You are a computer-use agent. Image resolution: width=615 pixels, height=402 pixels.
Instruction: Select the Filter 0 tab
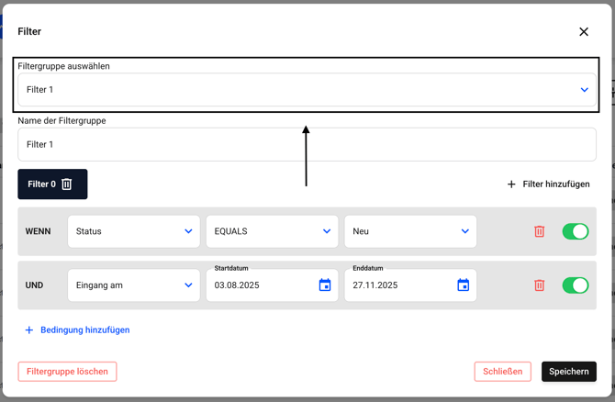[41, 184]
